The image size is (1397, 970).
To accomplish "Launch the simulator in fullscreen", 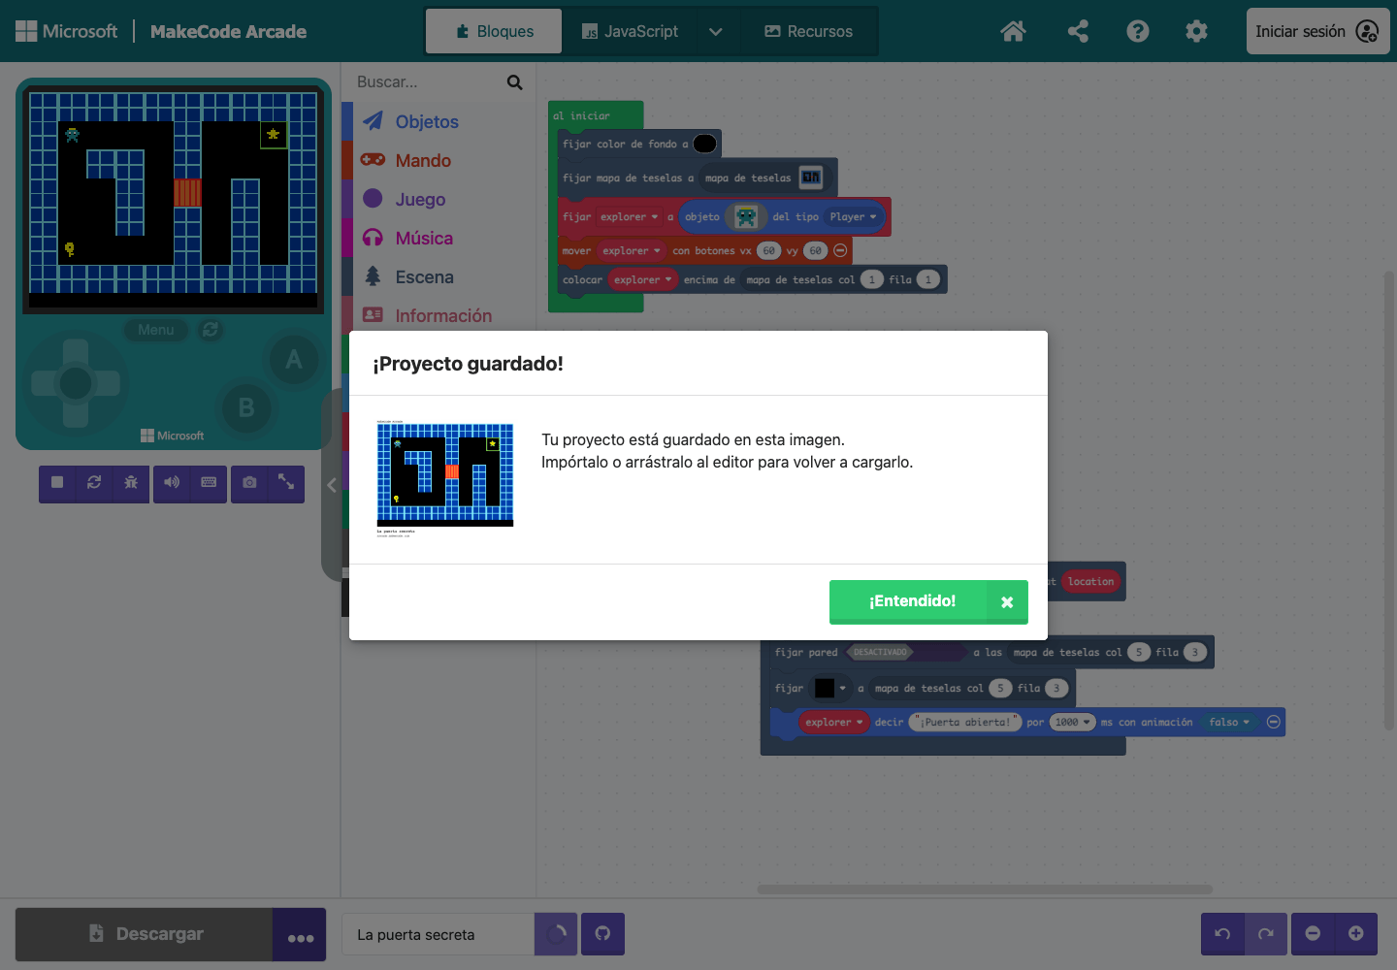I will (286, 482).
